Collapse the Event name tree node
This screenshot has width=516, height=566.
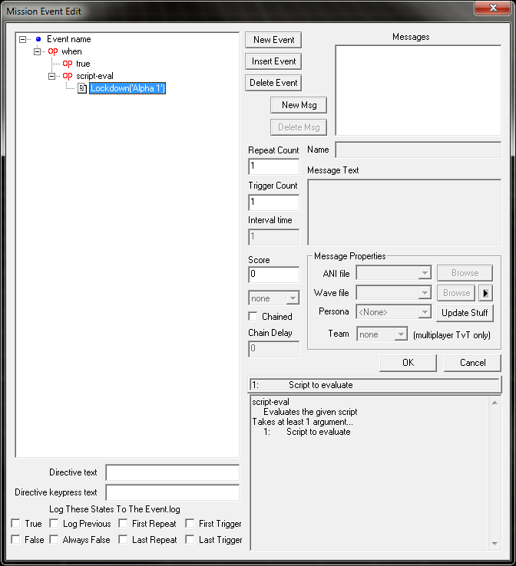coord(23,39)
